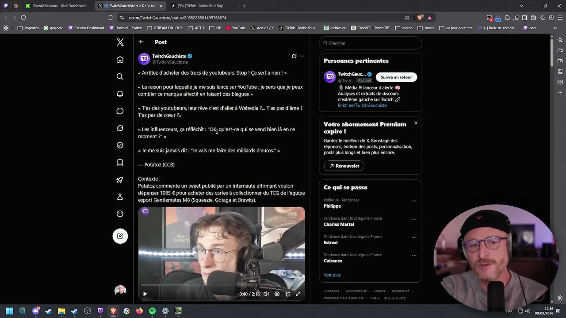Click the Renouveler button
The height and width of the screenshot is (318, 566).
344,166
